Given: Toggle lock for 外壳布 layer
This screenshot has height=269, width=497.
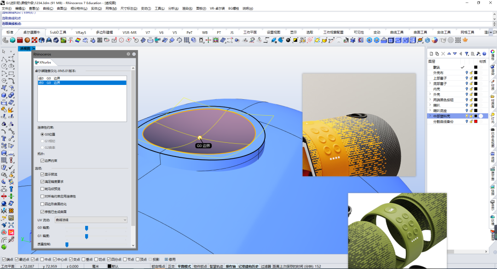Looking at the screenshot, I should [471, 73].
